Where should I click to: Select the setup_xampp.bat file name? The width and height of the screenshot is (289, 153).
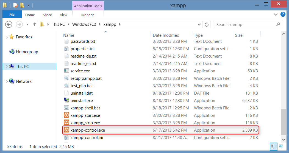pos(86,78)
